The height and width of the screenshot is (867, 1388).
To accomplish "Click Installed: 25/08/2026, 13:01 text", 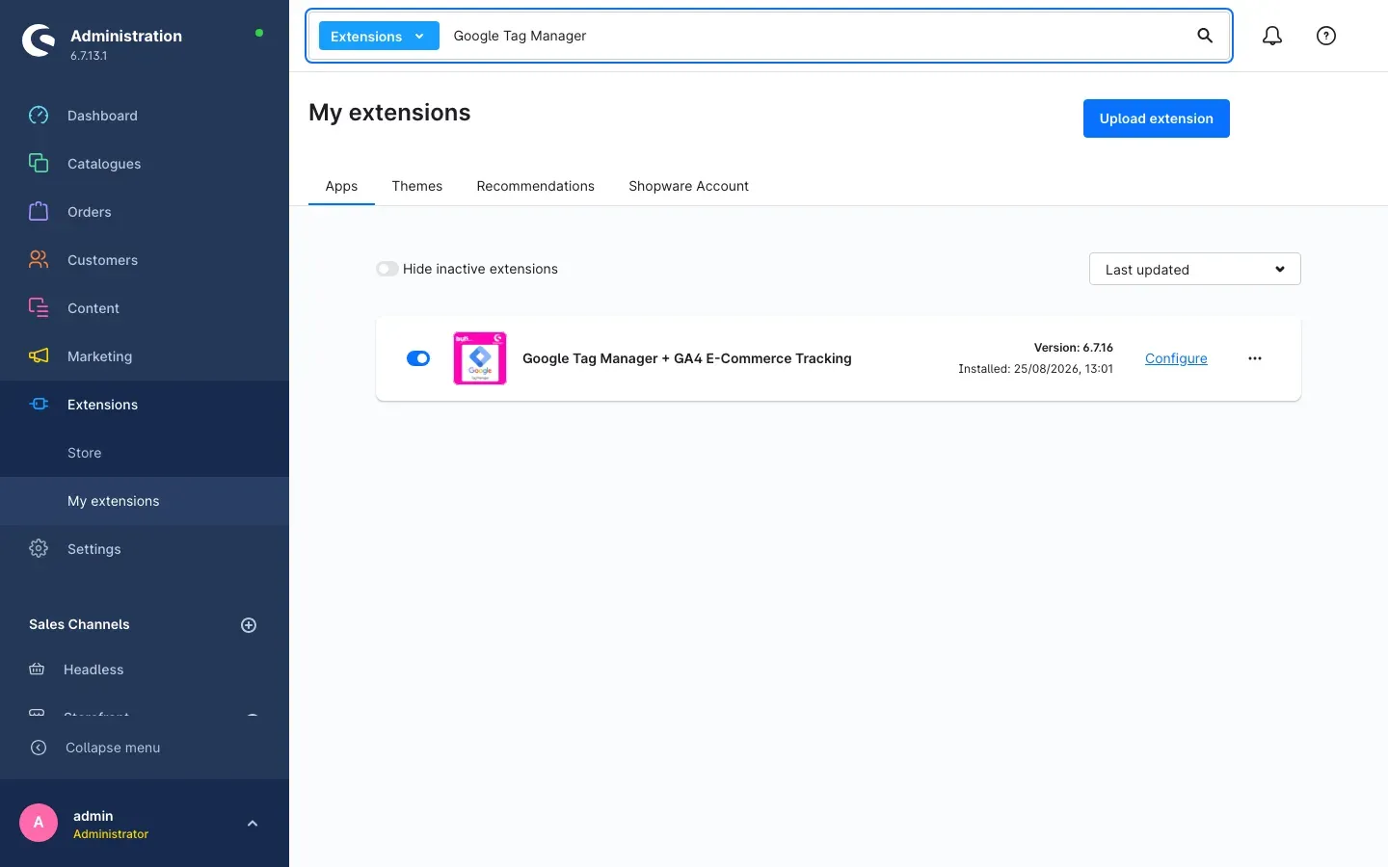I will (1035, 369).
